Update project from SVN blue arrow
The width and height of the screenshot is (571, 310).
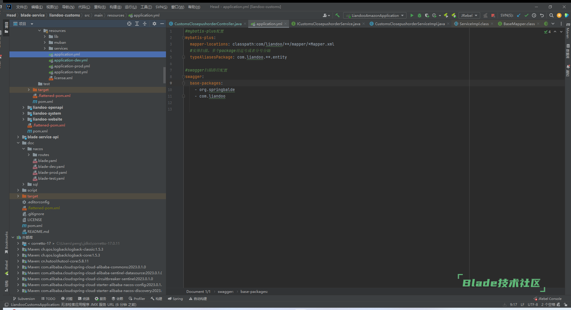coord(519,15)
